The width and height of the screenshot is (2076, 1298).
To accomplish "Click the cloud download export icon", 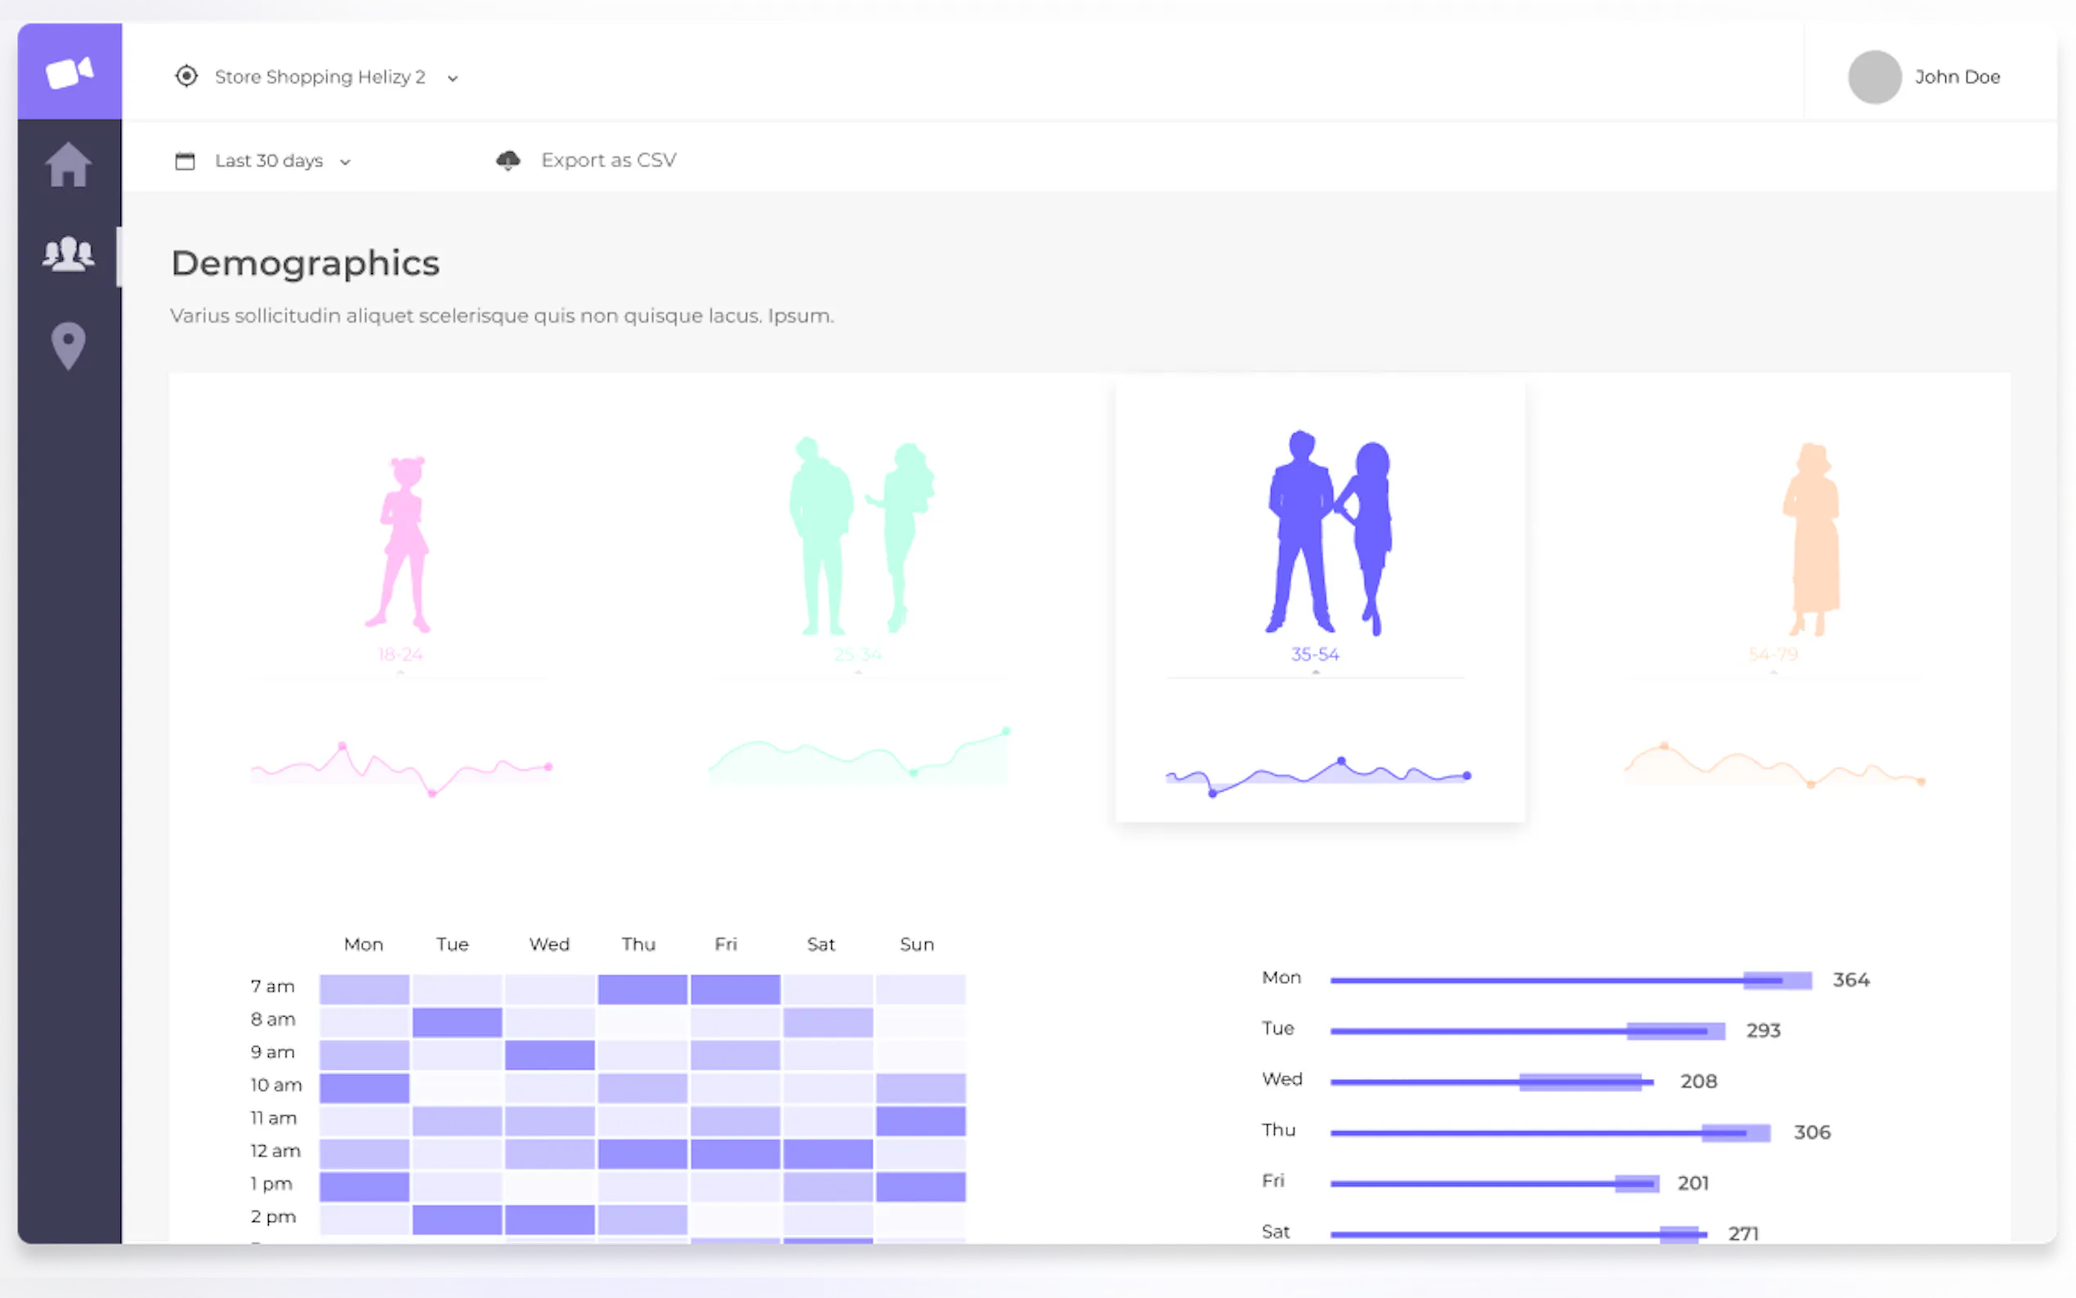I will [508, 160].
